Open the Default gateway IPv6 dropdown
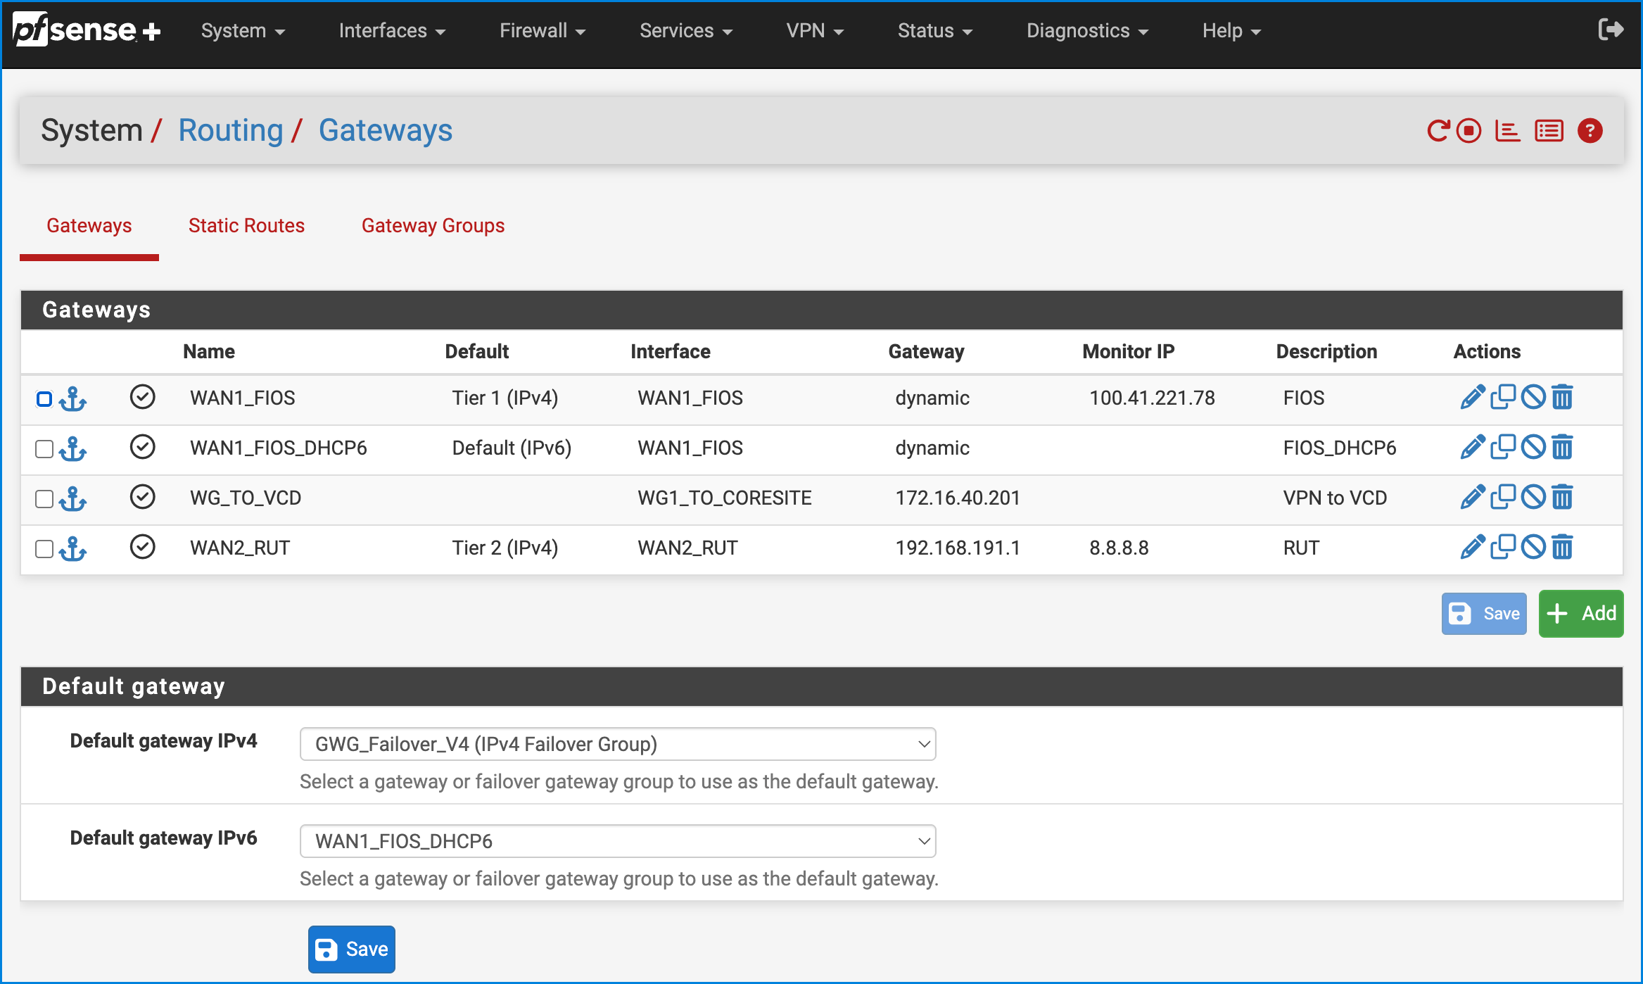The width and height of the screenshot is (1643, 984). (617, 841)
